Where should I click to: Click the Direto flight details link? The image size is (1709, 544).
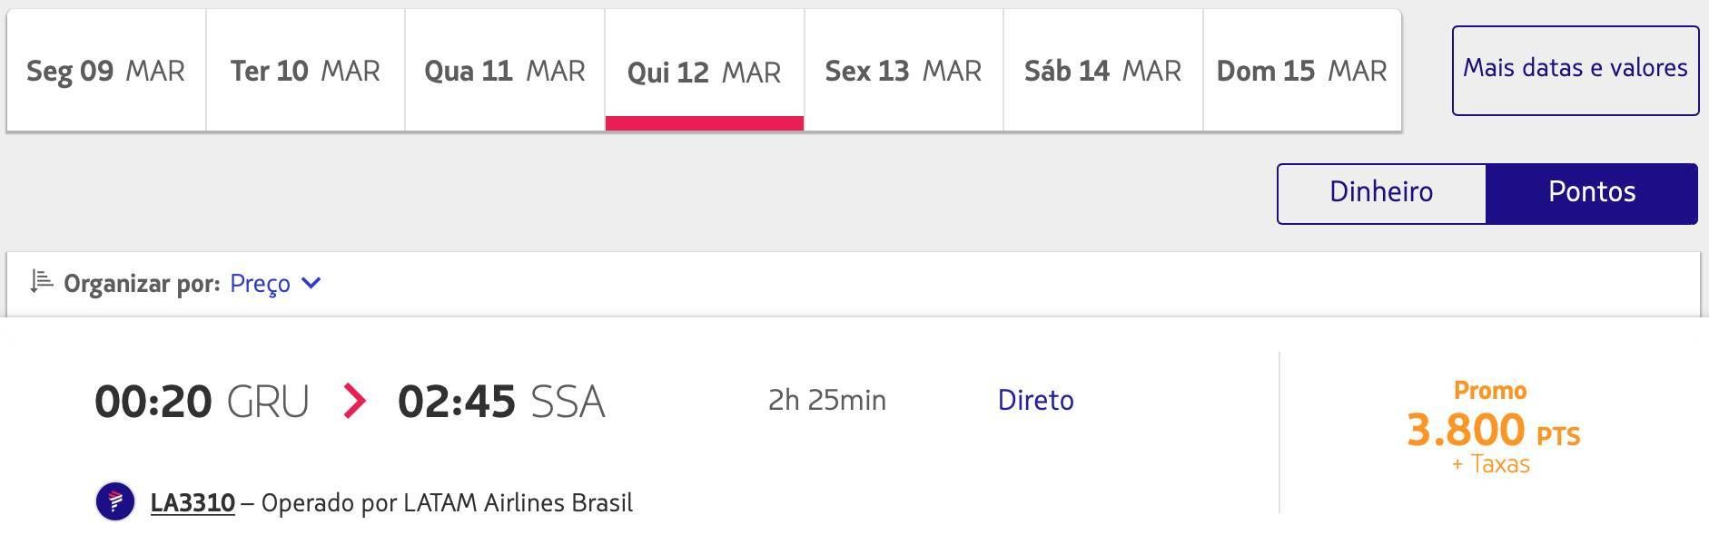click(x=1035, y=400)
